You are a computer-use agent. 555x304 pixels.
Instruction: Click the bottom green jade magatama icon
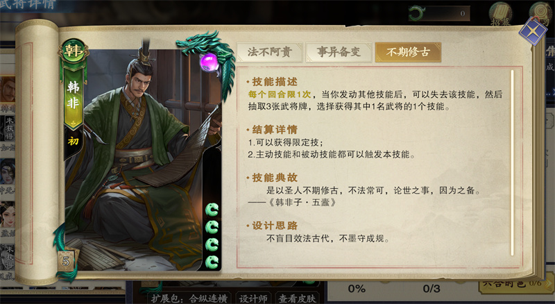(x=212, y=262)
